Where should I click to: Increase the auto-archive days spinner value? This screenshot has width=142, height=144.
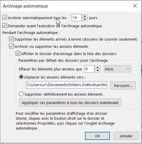[x=85, y=16]
